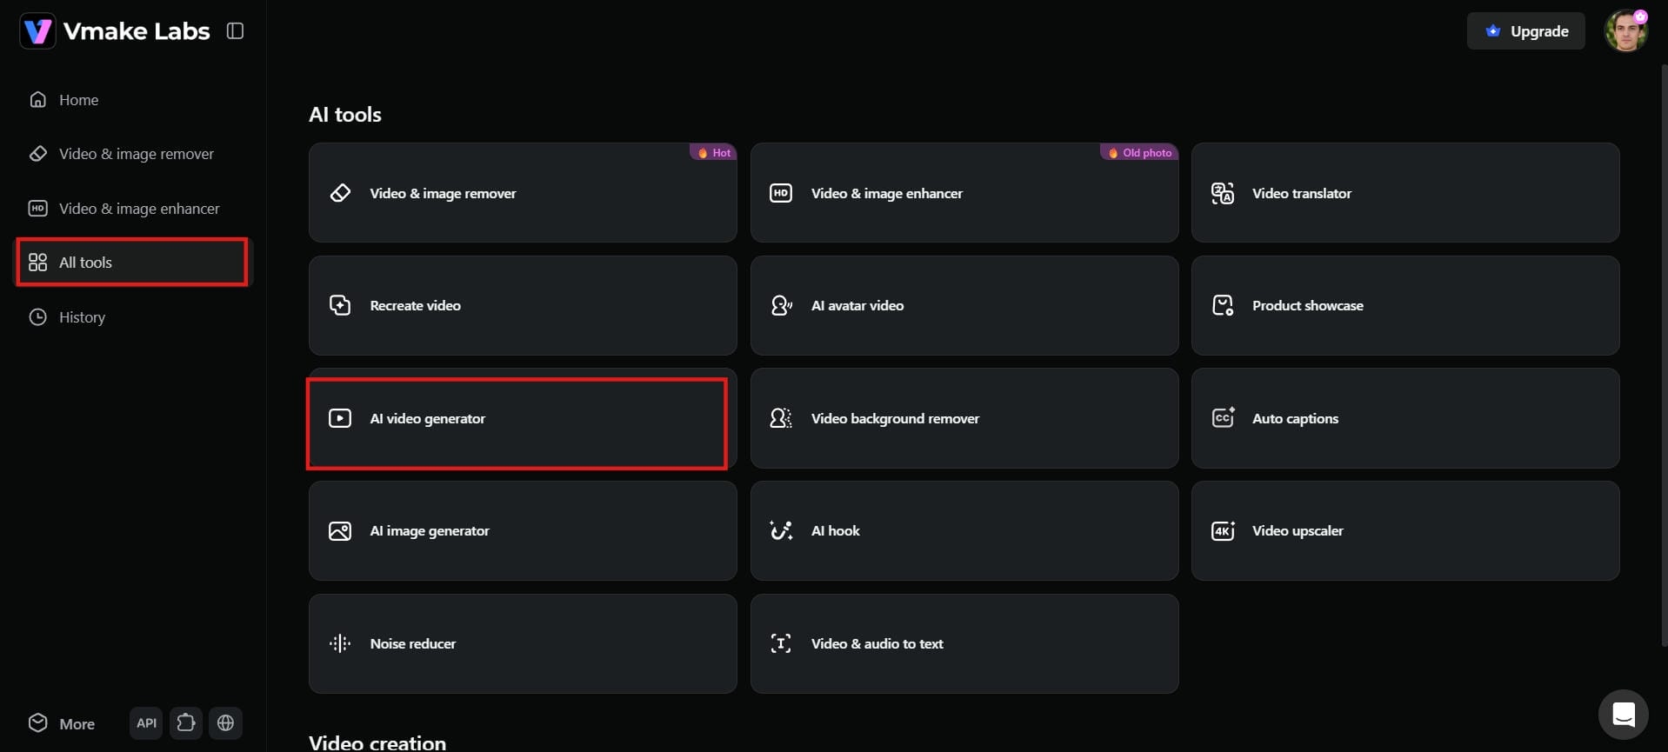Open Video & image enhancer in sidebar
The image size is (1668, 752).
click(132, 209)
